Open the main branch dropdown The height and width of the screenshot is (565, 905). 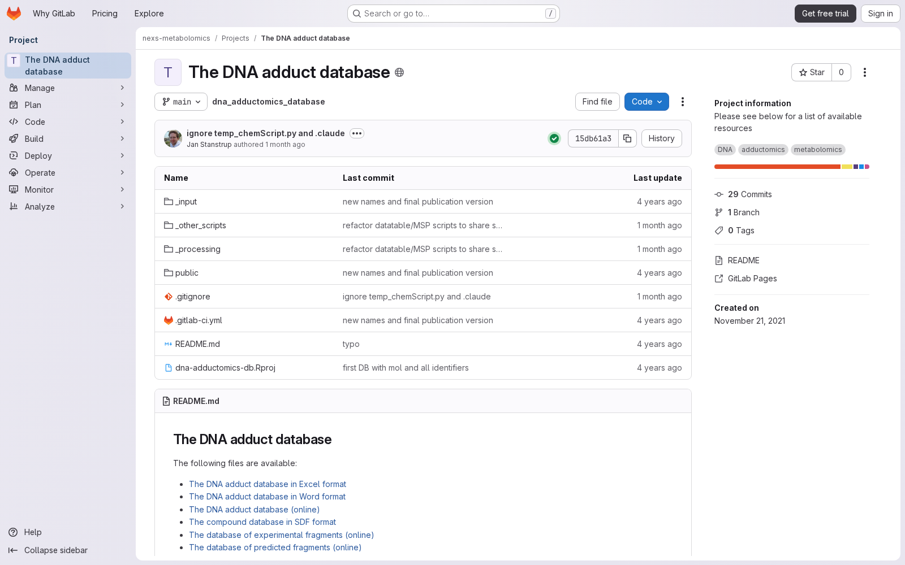(x=181, y=102)
